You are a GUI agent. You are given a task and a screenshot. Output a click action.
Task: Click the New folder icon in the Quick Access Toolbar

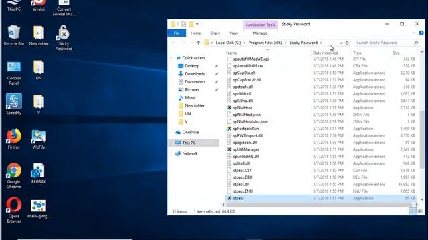191,24
